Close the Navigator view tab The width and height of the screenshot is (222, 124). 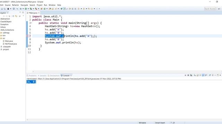pyautogui.click(x=8, y=13)
